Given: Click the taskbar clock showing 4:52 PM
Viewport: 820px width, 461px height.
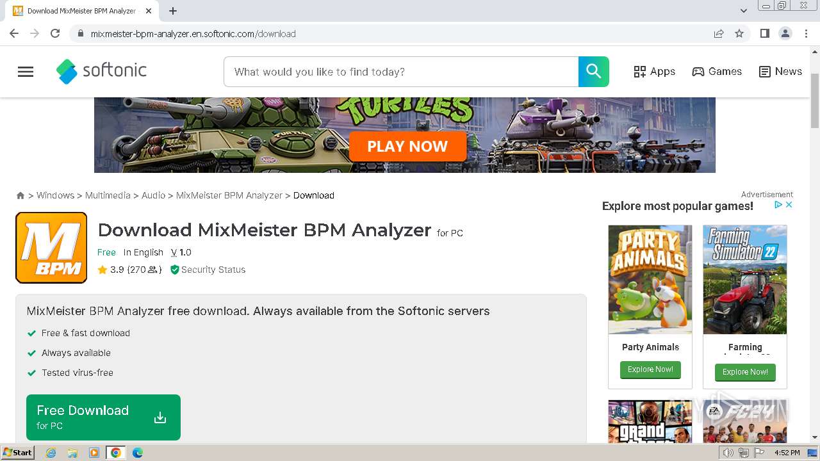Looking at the screenshot, I should coord(787,453).
